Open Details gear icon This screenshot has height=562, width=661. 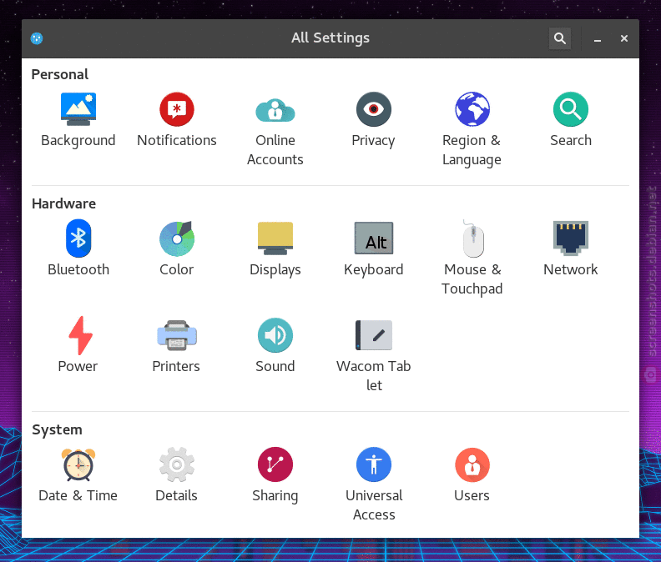pos(177,464)
